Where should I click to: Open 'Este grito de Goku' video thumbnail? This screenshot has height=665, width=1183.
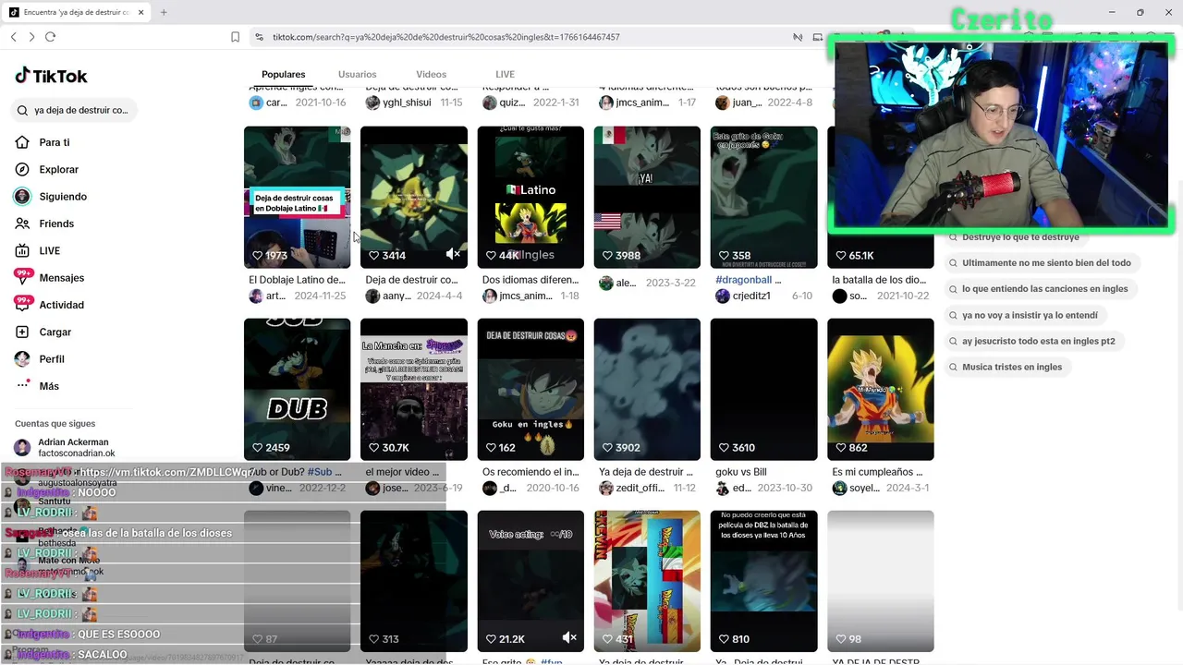coord(763,197)
